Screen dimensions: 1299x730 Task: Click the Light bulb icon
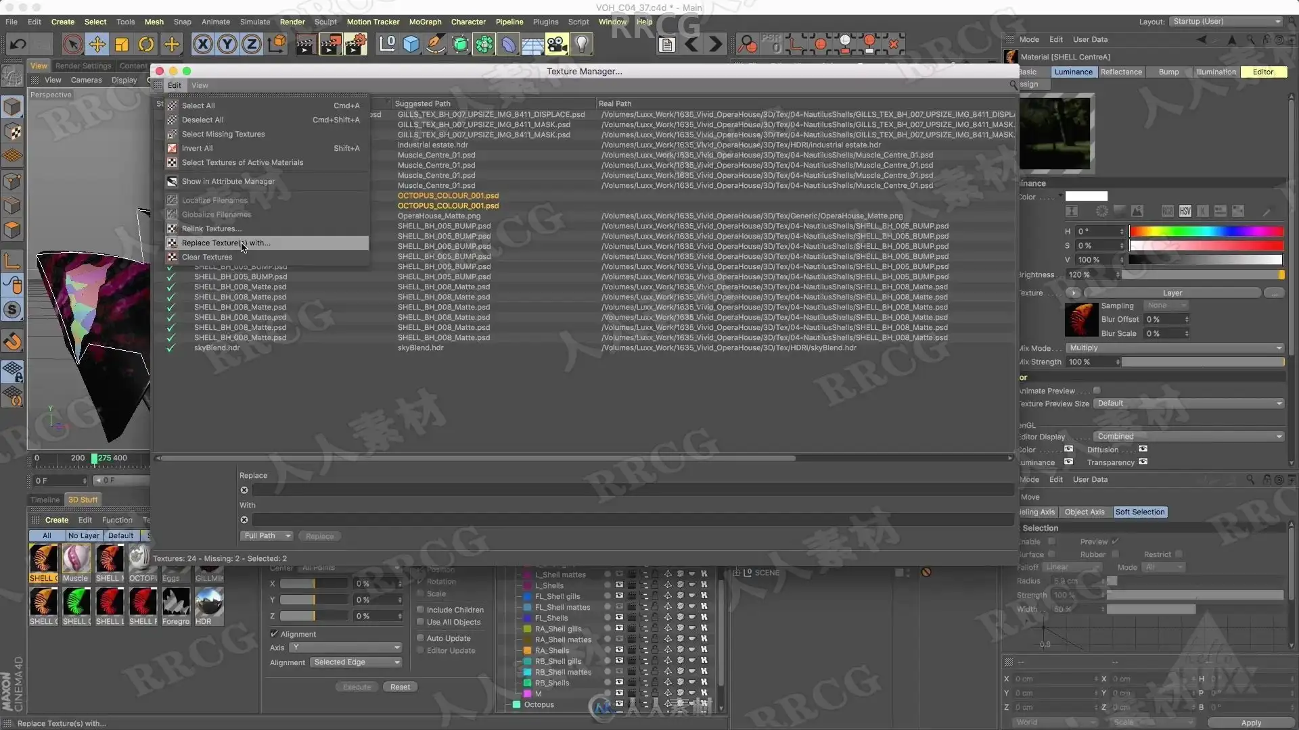click(x=581, y=45)
